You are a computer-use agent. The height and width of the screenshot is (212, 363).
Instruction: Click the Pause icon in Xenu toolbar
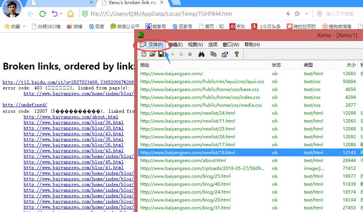(x=181, y=55)
